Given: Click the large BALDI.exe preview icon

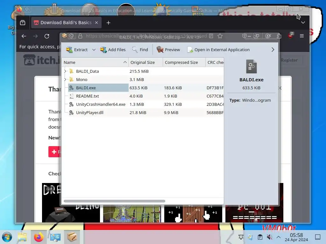Looking at the screenshot, I should (252, 67).
